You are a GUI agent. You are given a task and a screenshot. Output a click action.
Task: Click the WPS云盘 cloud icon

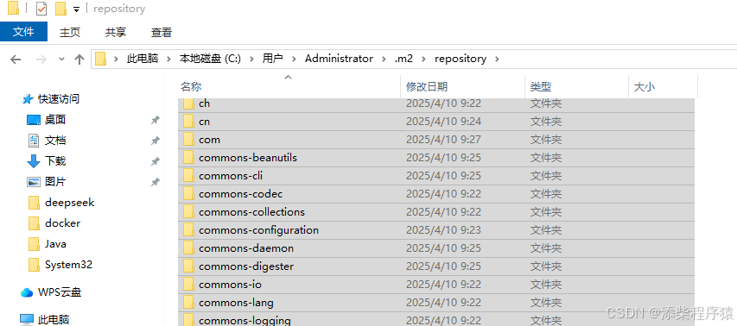(27, 292)
